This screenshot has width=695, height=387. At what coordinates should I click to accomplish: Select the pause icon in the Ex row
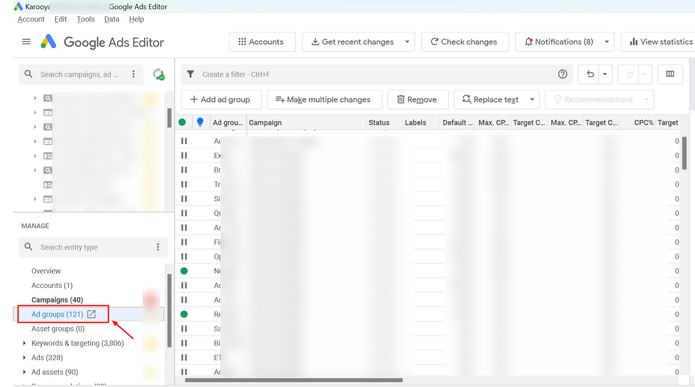184,156
